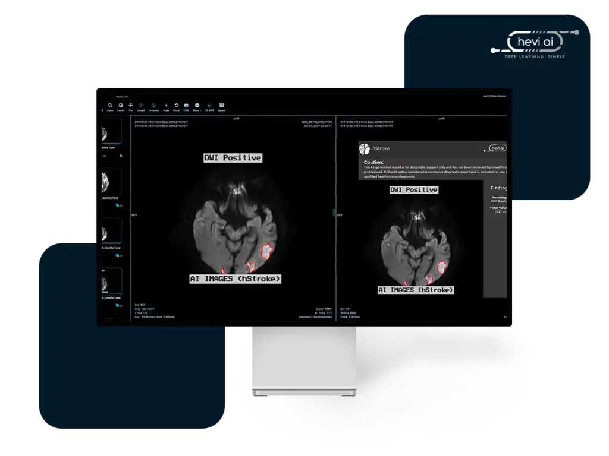Image resolution: width=609 pixels, height=456 pixels.
Task: Toggle CINE playback mode
Action: [x=186, y=106]
